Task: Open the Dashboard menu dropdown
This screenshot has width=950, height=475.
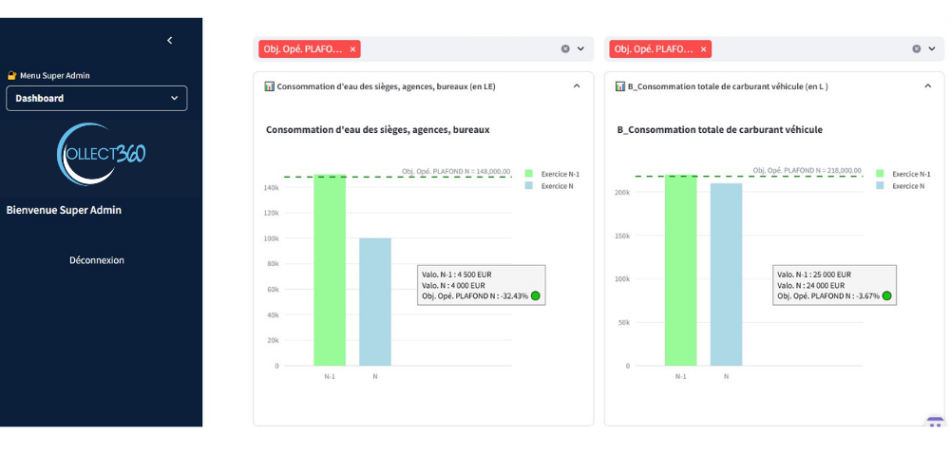Action: (x=97, y=98)
